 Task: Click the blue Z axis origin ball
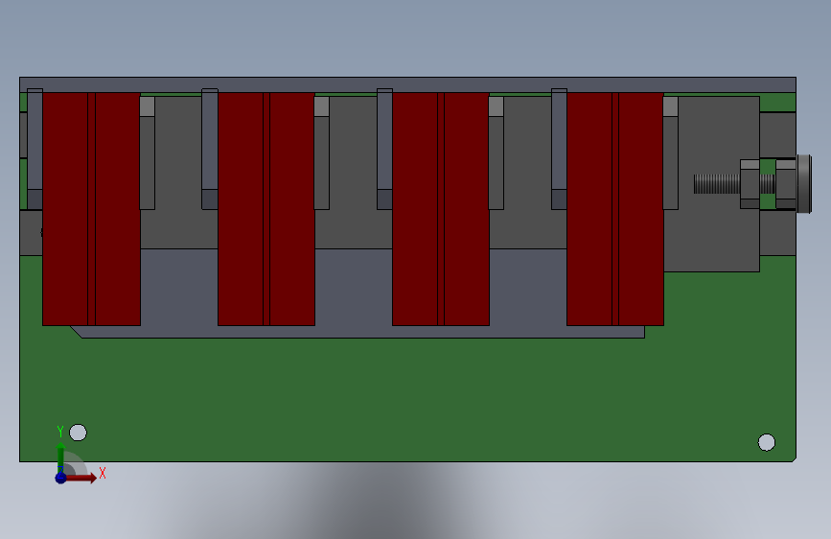tap(60, 478)
